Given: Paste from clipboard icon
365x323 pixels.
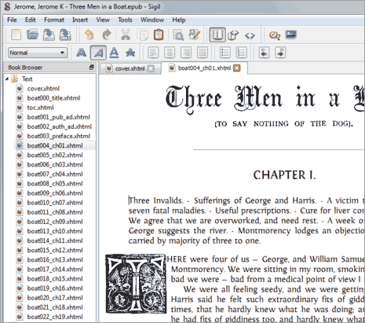Looking at the screenshot, I should (x=159, y=35).
